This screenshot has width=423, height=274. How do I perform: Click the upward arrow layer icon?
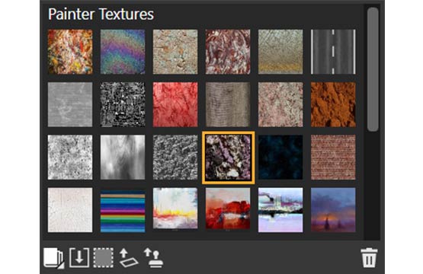[128, 258]
